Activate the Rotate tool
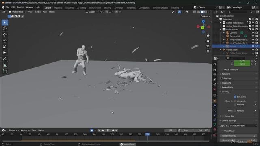This screenshot has height=146, width=260. point(5,41)
